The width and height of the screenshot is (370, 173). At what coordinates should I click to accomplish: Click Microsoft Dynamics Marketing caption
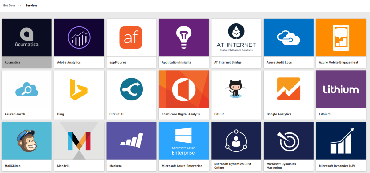[282, 166]
